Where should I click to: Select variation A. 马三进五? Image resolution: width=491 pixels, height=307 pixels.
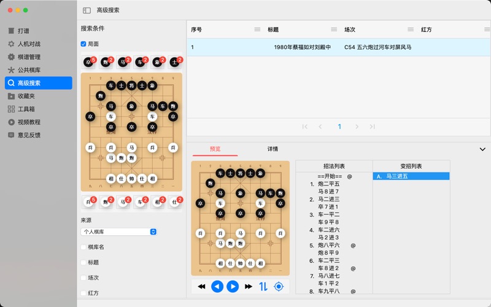coord(411,176)
